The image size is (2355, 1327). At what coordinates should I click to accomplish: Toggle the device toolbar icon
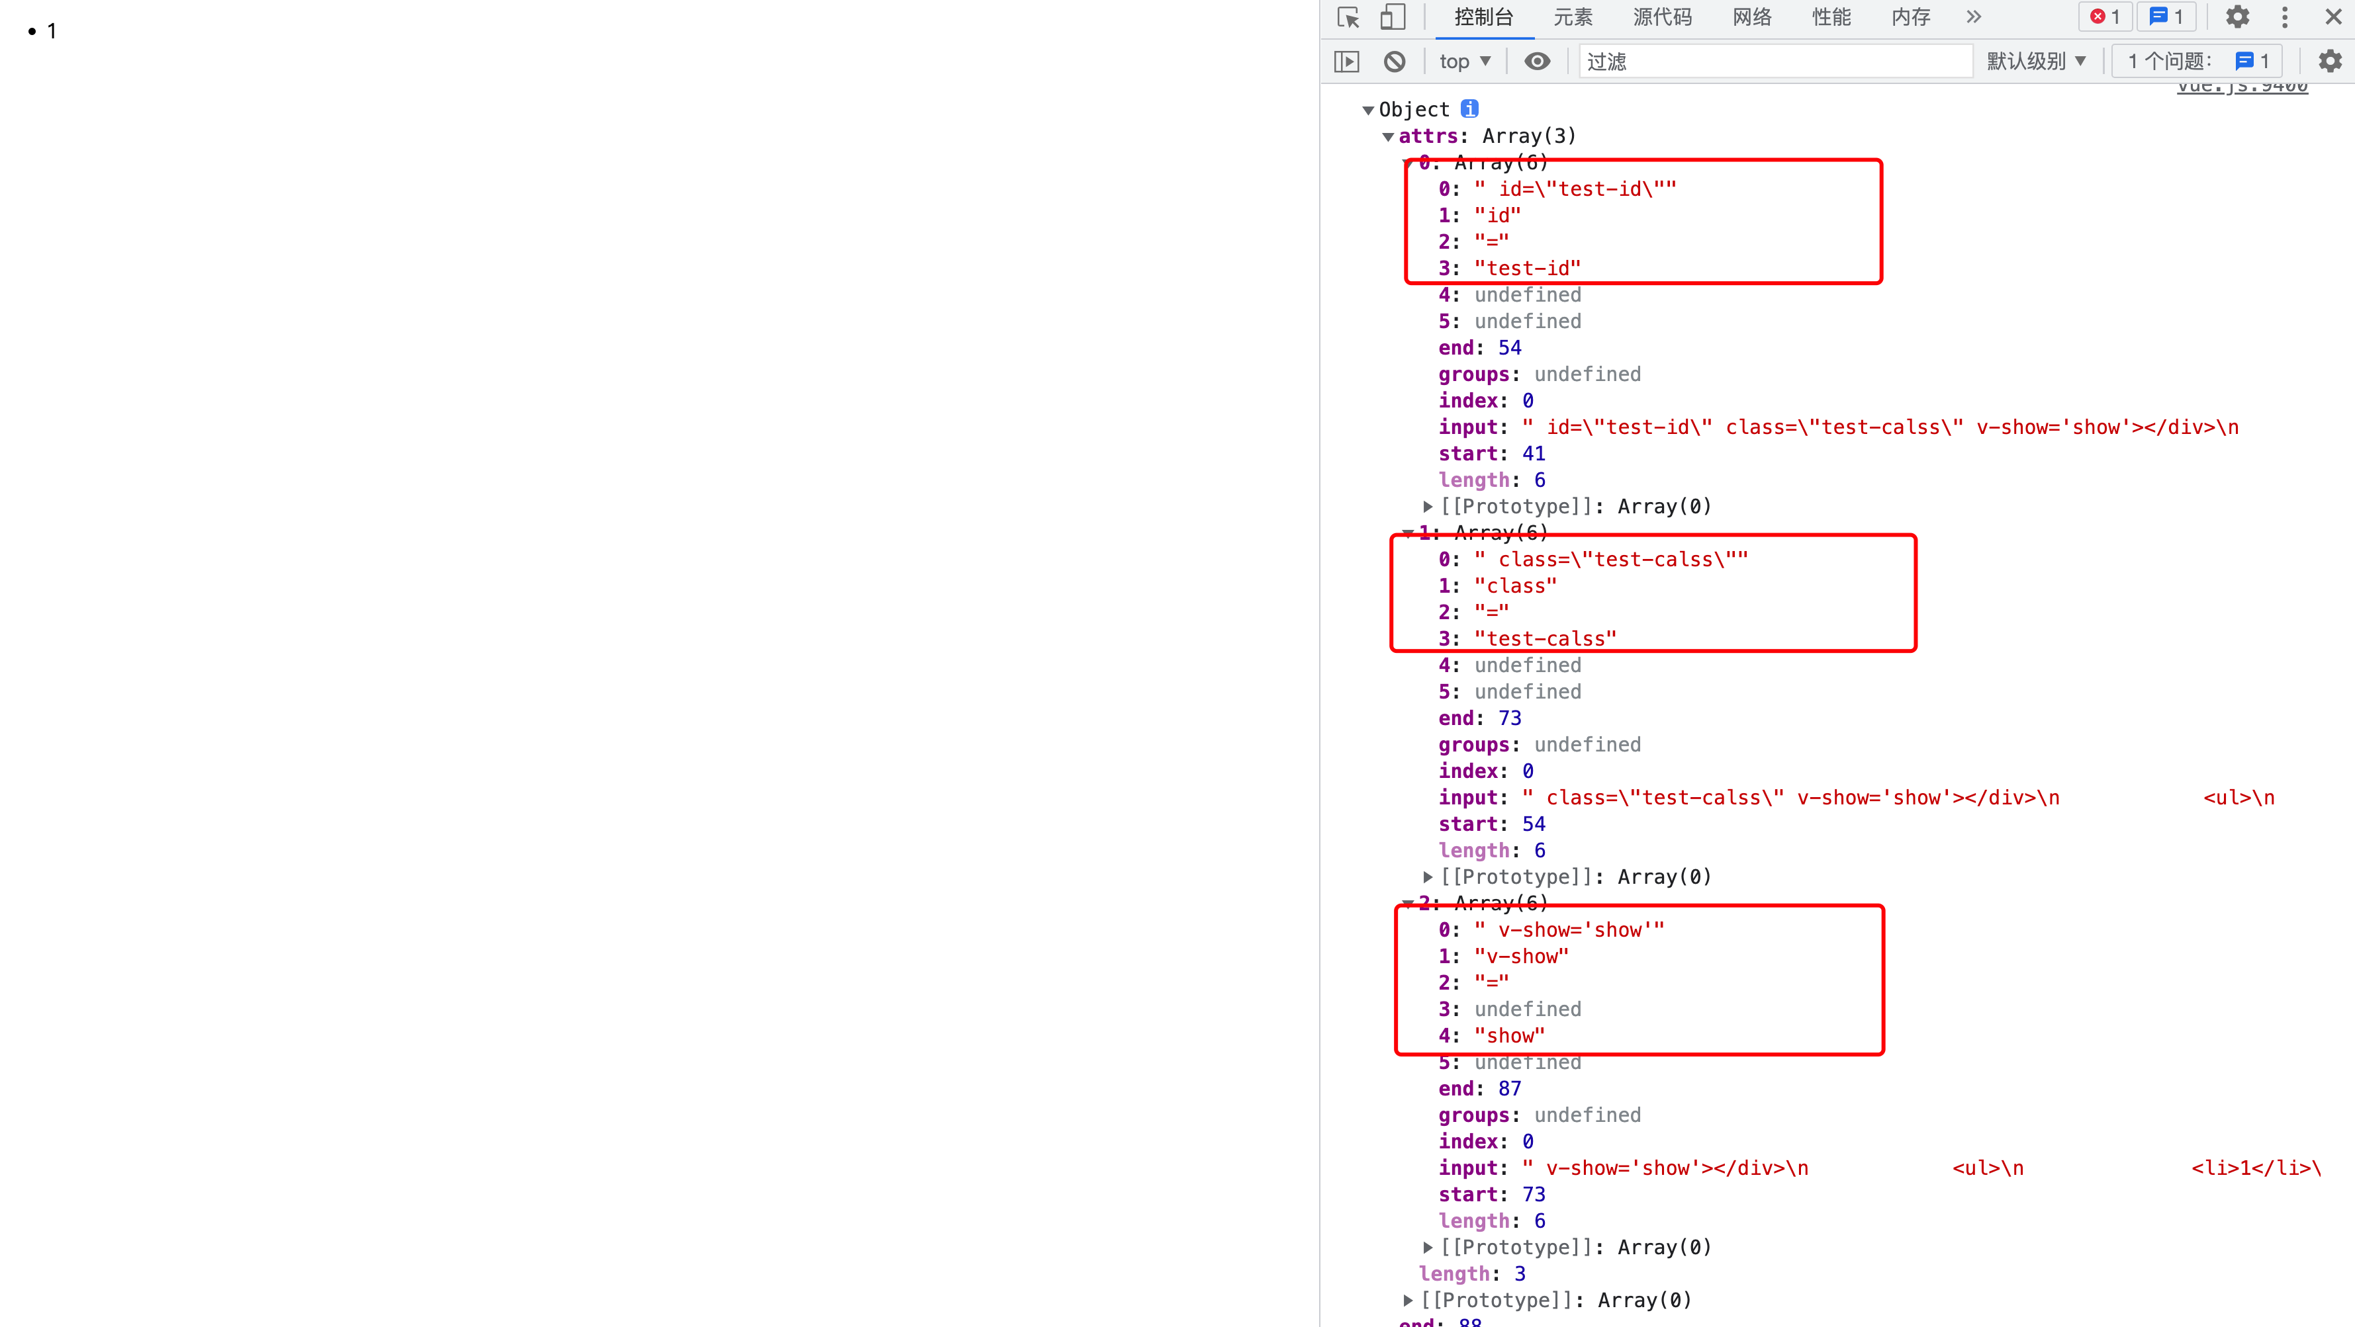(1393, 17)
